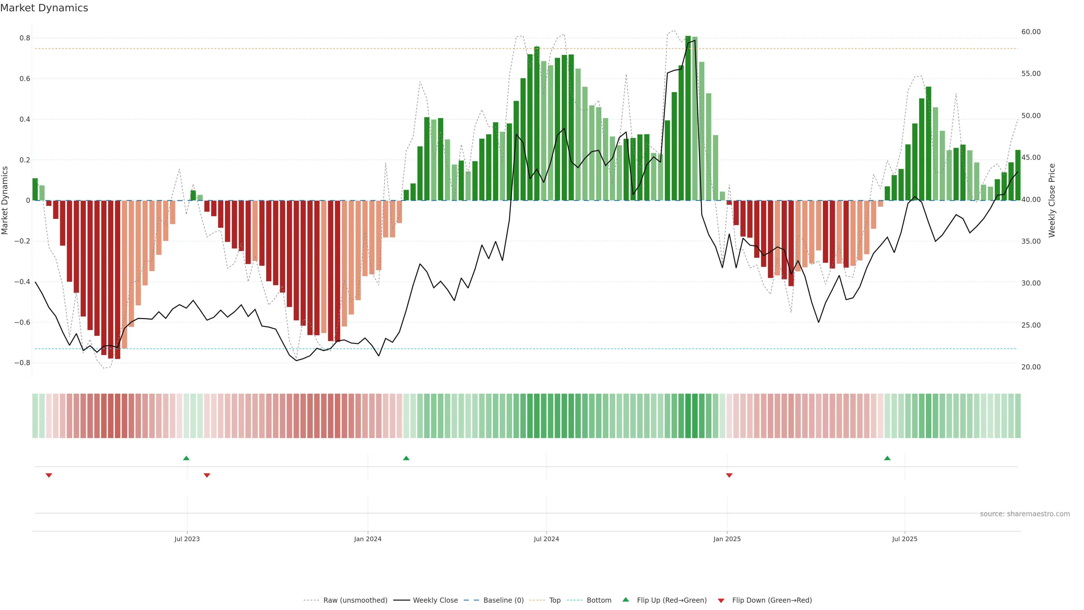Viewport: 1084px width, 610px height.
Task: Click the Market Dynamics chart title
Action: [44, 8]
